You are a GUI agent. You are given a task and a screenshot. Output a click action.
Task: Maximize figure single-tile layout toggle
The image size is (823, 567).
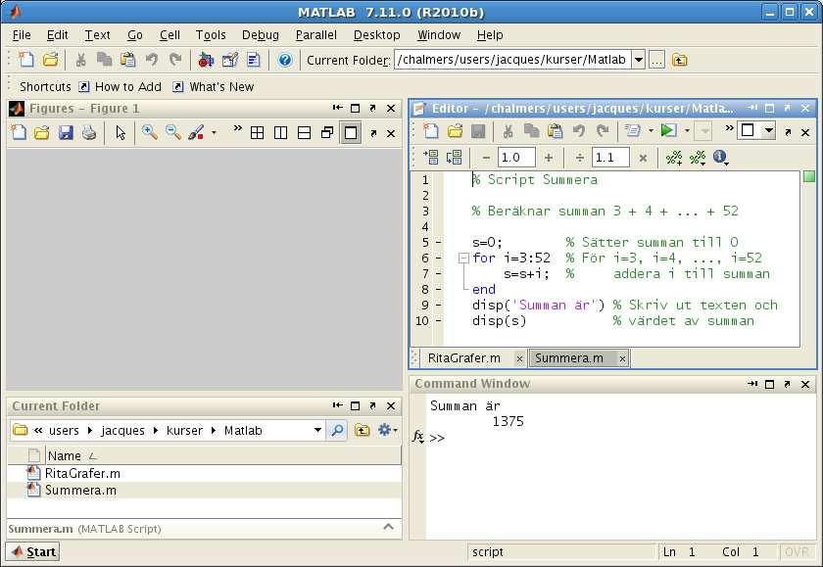click(351, 133)
